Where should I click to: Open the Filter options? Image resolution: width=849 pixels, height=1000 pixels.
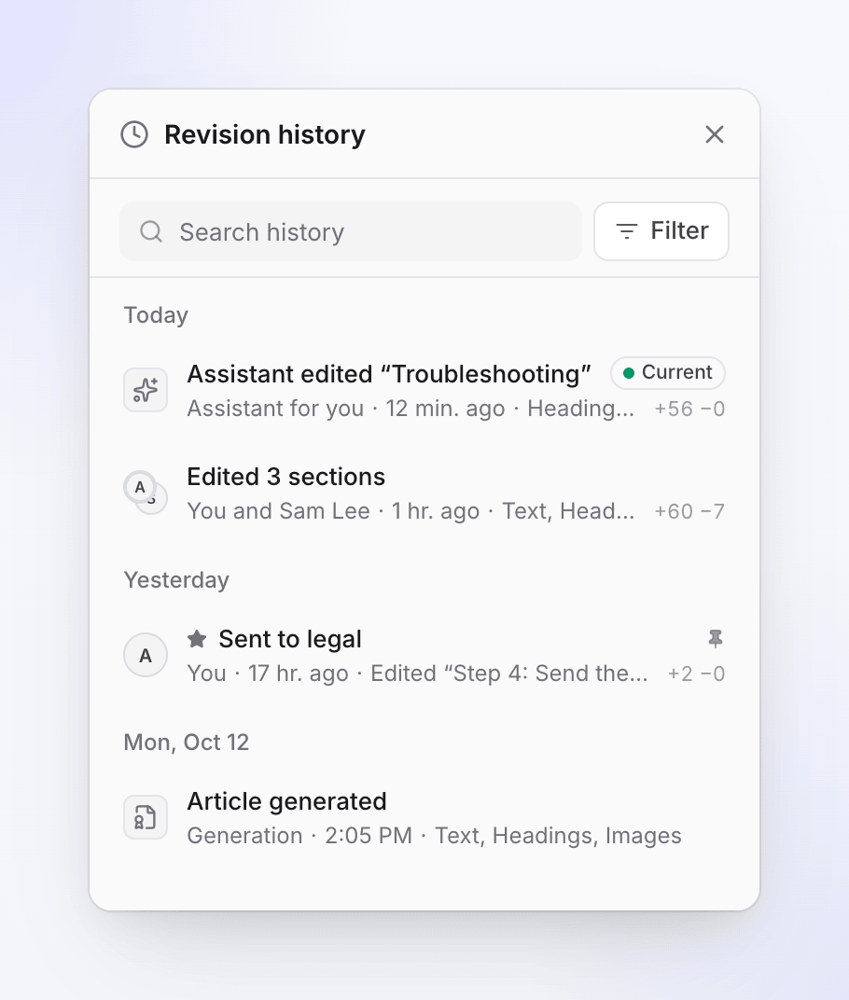[x=661, y=230]
